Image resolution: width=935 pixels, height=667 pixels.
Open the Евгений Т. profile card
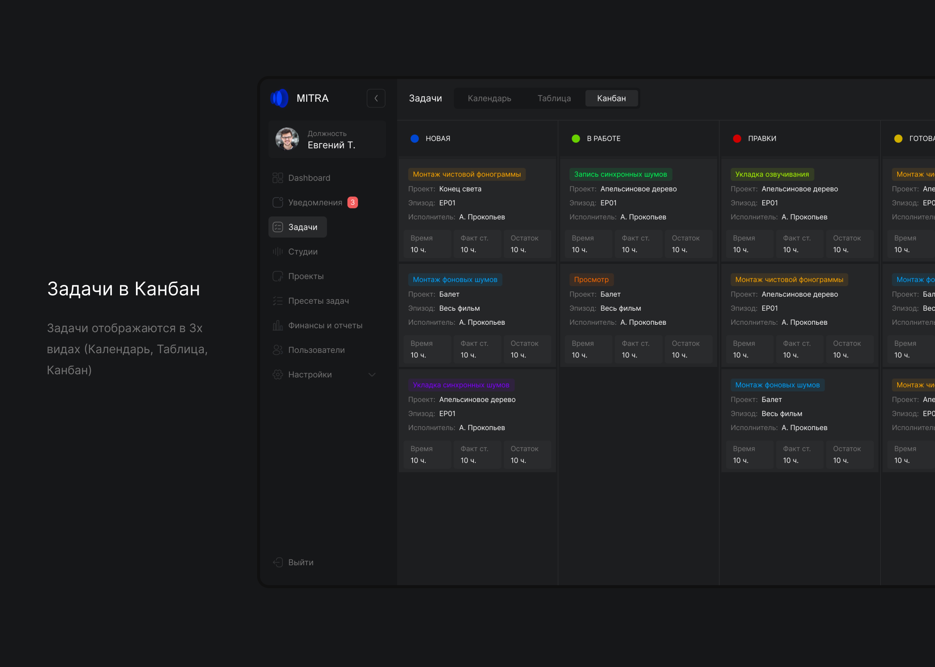click(327, 139)
